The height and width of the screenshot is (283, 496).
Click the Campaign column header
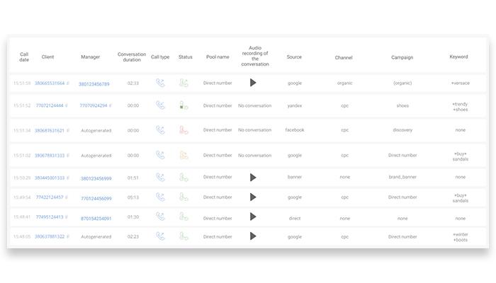click(402, 57)
